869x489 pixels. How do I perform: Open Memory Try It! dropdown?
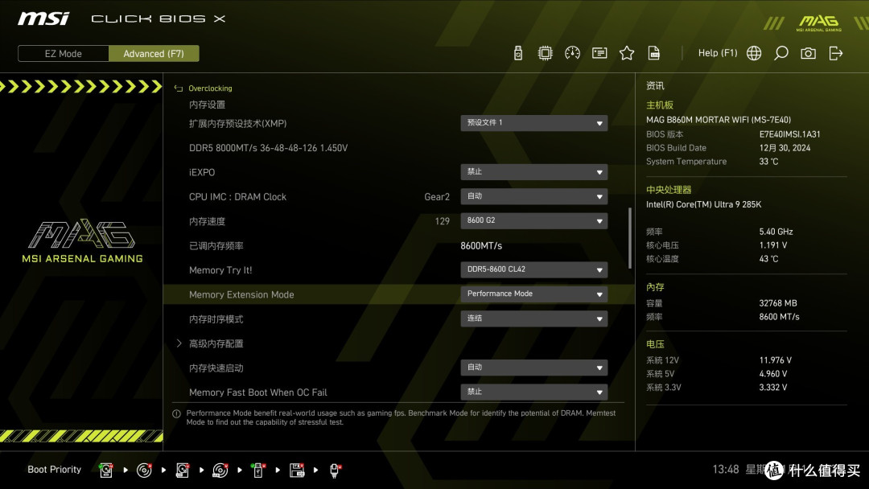(x=533, y=269)
